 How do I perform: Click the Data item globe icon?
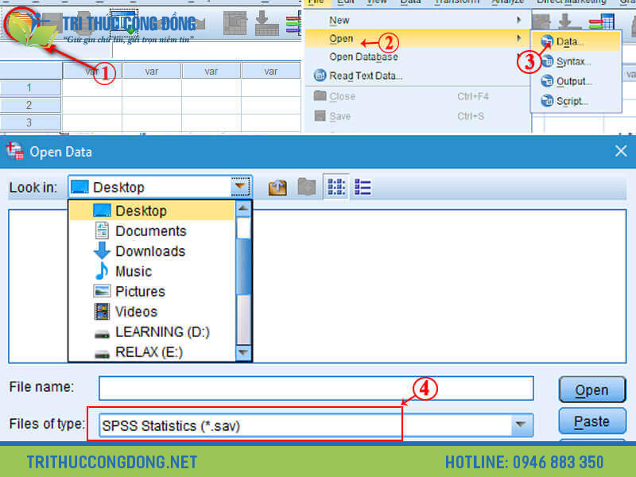[547, 41]
